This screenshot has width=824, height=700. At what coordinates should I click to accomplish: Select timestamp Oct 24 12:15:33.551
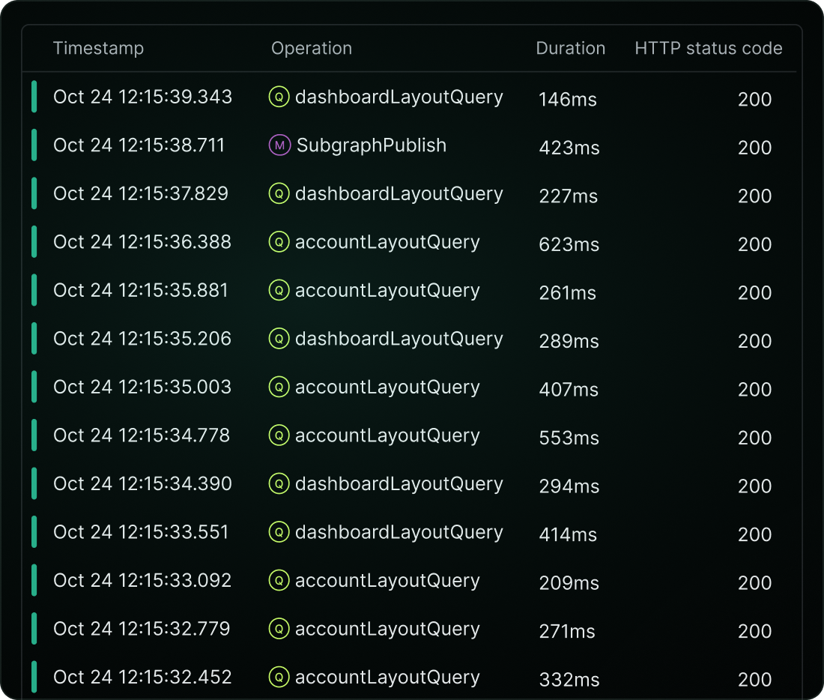coord(141,532)
